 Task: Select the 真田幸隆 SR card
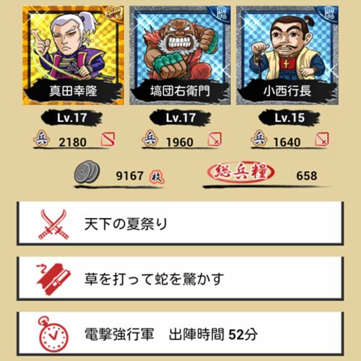pos(74,56)
